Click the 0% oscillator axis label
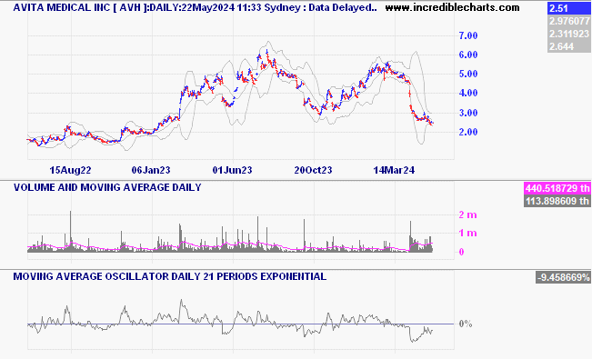Image resolution: width=592 pixels, height=359 pixels. coord(466,324)
